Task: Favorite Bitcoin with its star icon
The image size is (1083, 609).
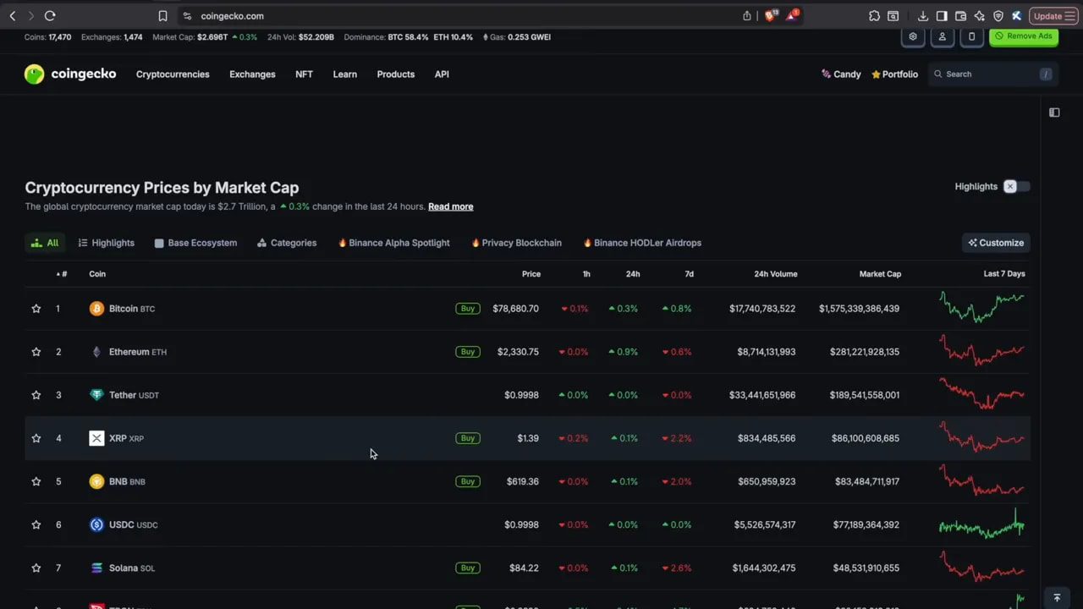Action: 36,309
